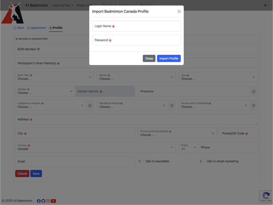Open the Where to Play menu
273x205 pixels.
click(87, 5)
